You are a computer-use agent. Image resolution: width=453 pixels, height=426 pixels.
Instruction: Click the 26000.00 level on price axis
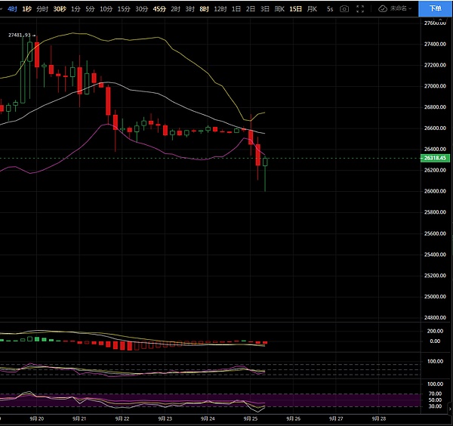click(x=434, y=191)
